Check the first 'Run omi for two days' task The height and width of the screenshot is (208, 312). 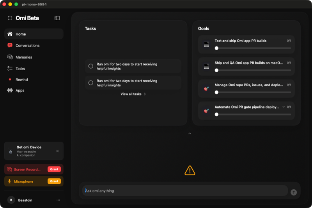91,66
